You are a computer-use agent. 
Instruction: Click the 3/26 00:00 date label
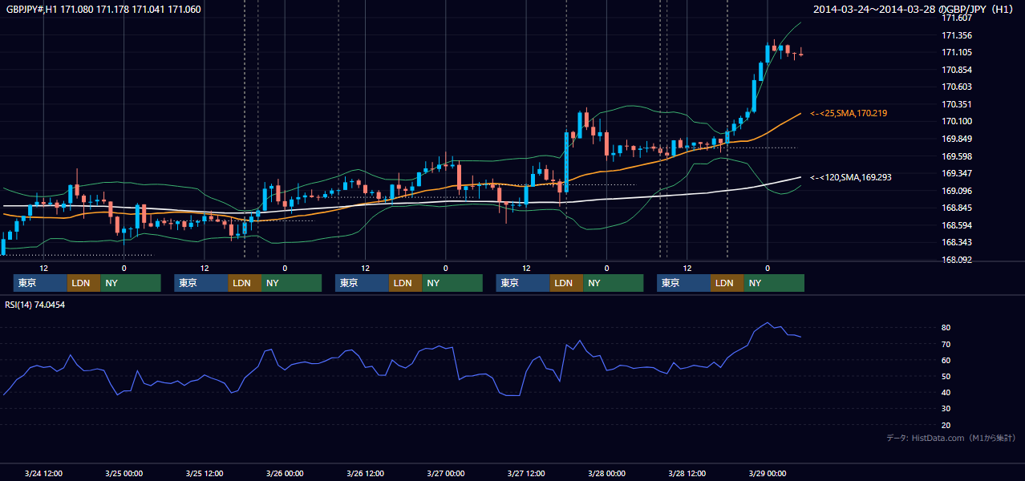click(x=285, y=474)
